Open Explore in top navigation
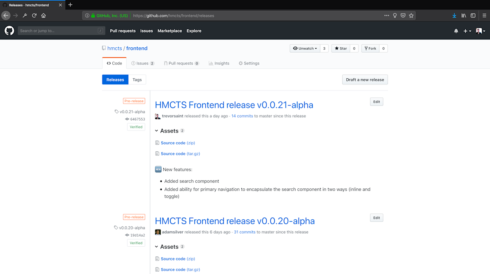The width and height of the screenshot is (490, 274). pos(194,31)
